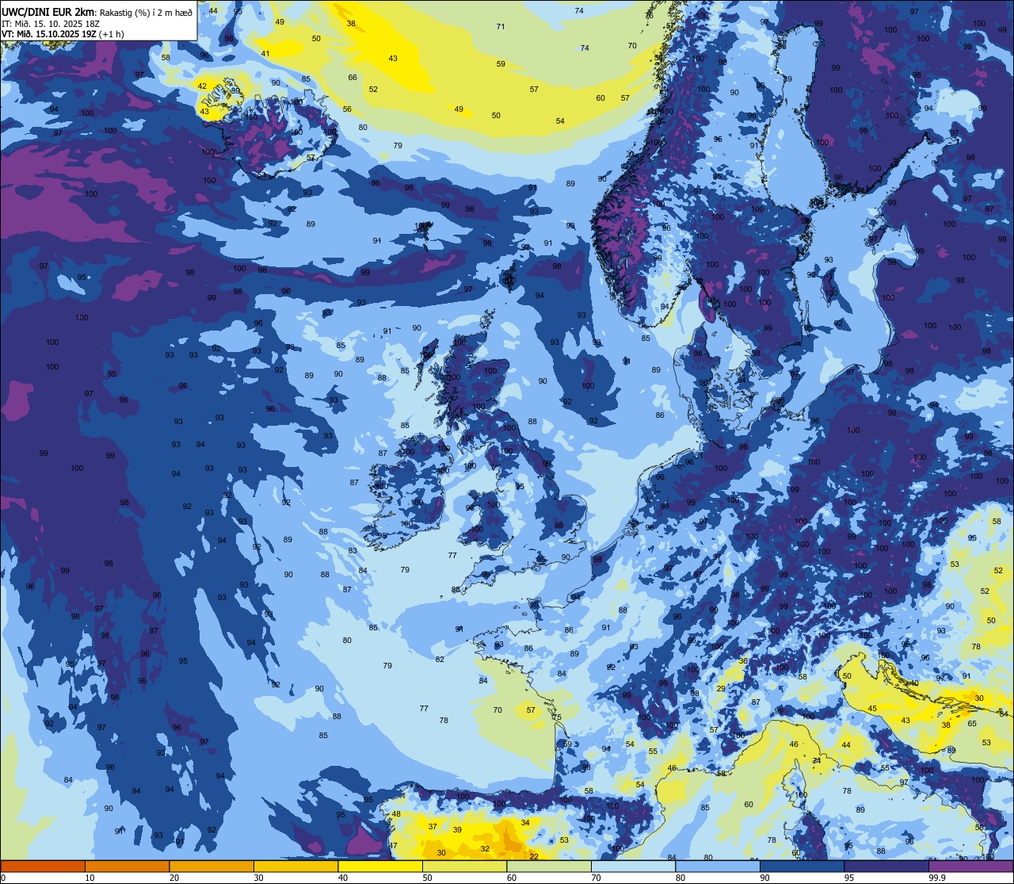Click the '37' humidity value over northern Spain
Viewport: 1014px width, 884px height.
click(433, 826)
